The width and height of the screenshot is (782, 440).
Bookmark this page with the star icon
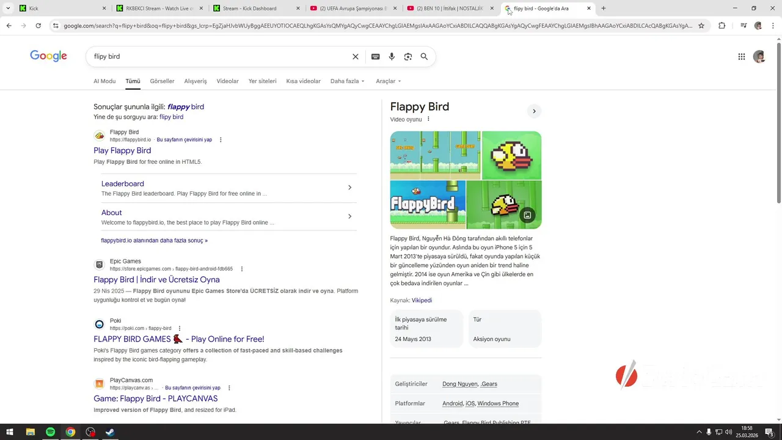point(701,26)
